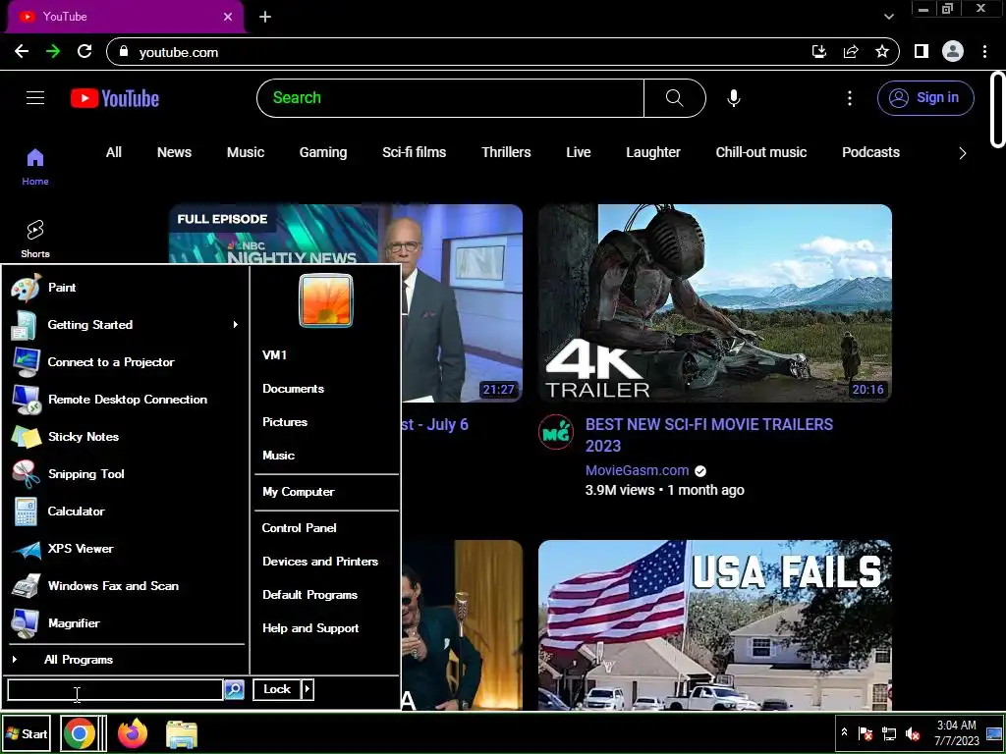Screen dimensions: 1006x754
Task: Select the Live chip
Action: coord(578,152)
